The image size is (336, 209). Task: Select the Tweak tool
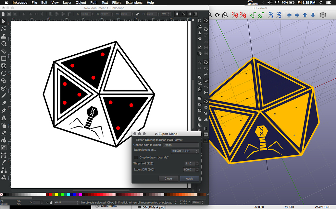click(x=4, y=36)
